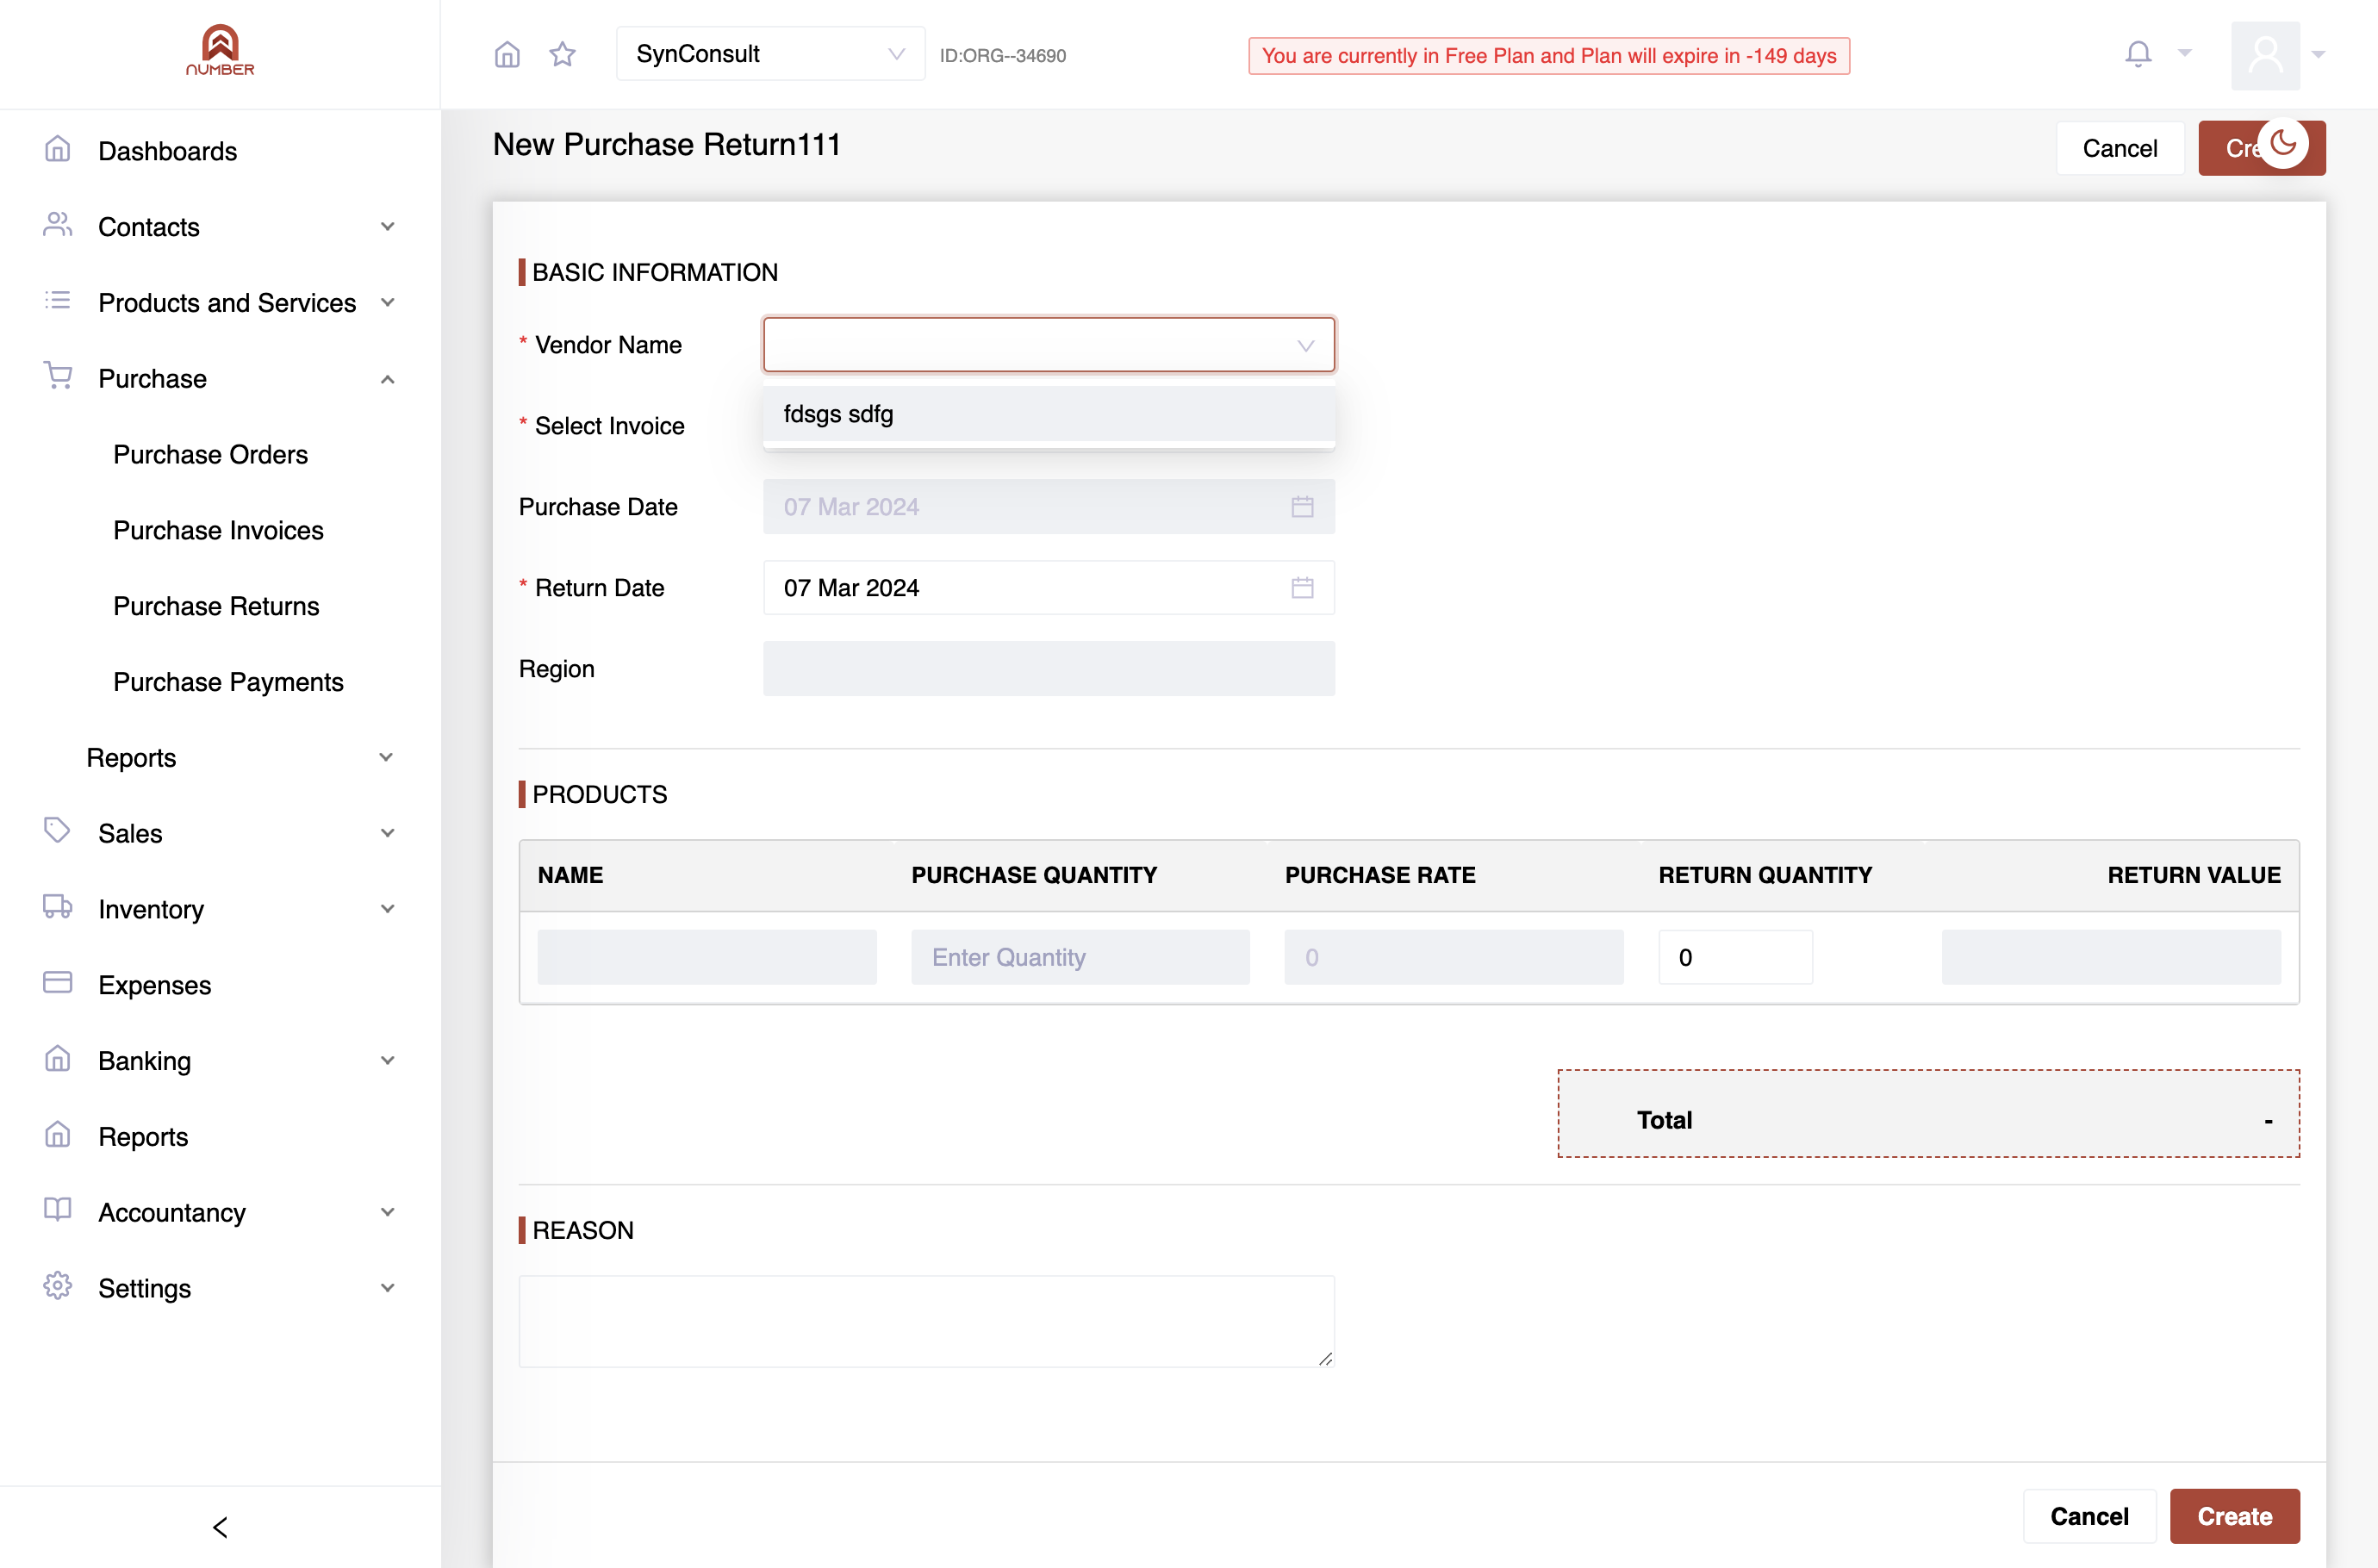This screenshot has width=2378, height=1568.
Task: Expand the Sales menu chevron
Action: pos(387,833)
